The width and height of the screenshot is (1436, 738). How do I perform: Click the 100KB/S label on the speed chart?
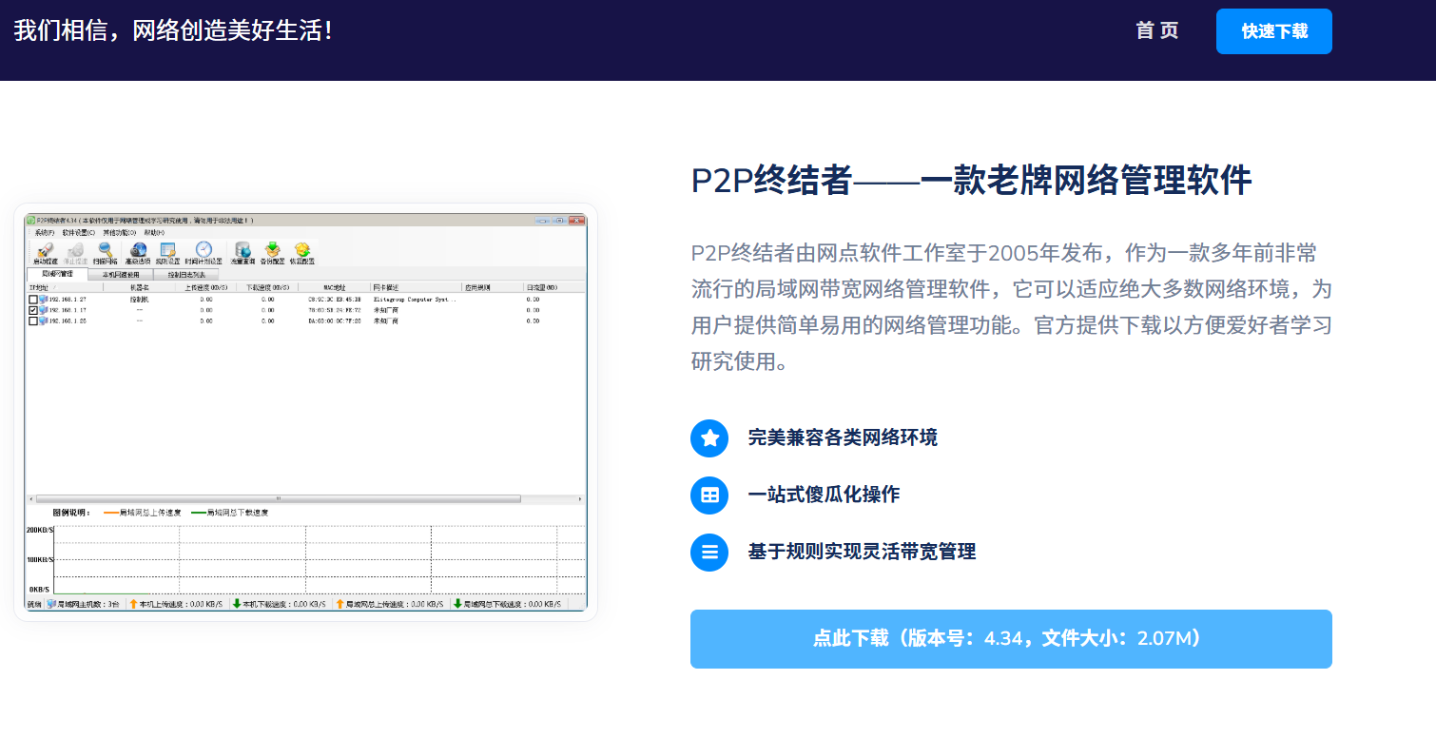tap(40, 559)
